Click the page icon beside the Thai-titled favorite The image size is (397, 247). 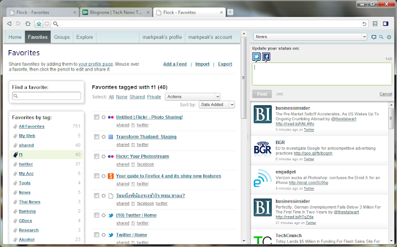110,196
